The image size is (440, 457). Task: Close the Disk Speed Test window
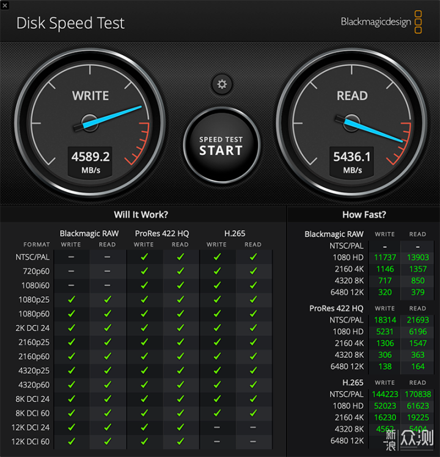(5, 5)
